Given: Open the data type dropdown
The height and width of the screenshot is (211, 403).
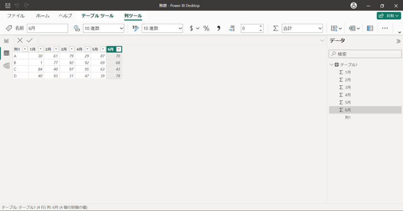Looking at the screenshot, I should tap(104, 28).
